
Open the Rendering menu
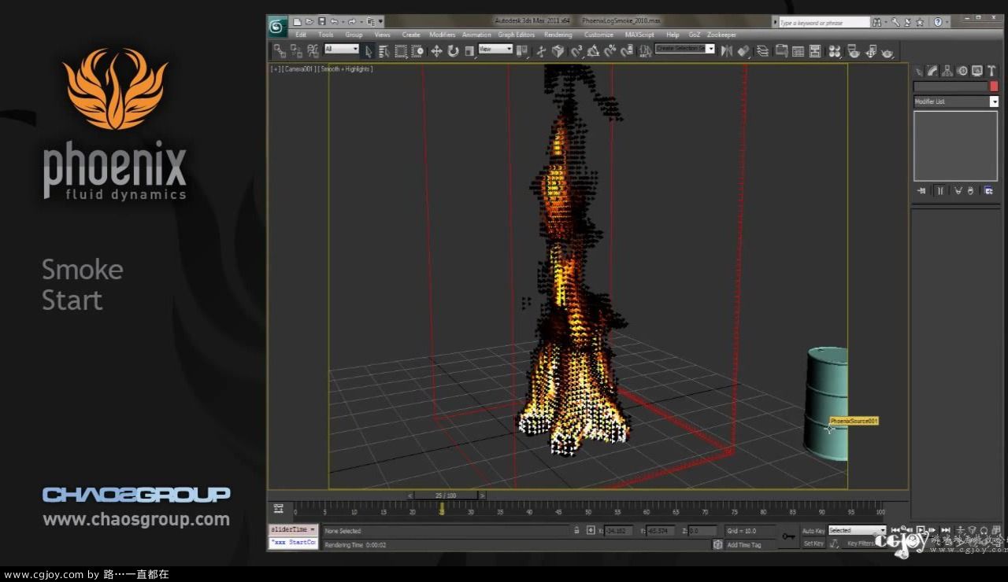point(558,35)
